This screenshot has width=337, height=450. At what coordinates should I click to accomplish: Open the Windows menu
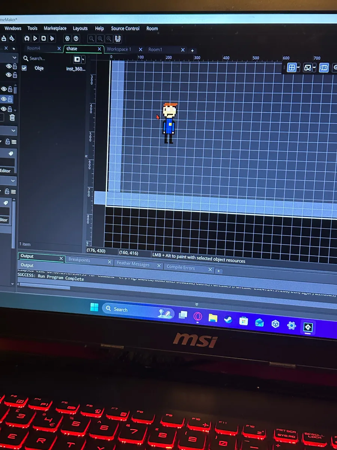13,28
